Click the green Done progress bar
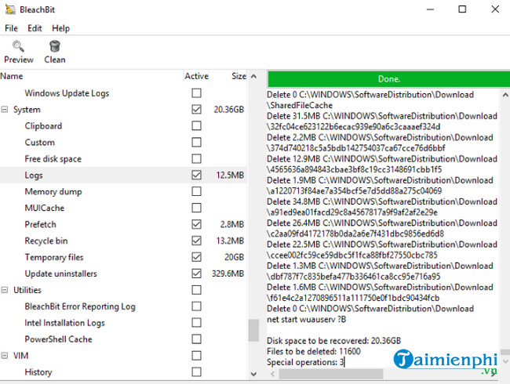Viewport: 510px width, 384px height. coord(388,79)
